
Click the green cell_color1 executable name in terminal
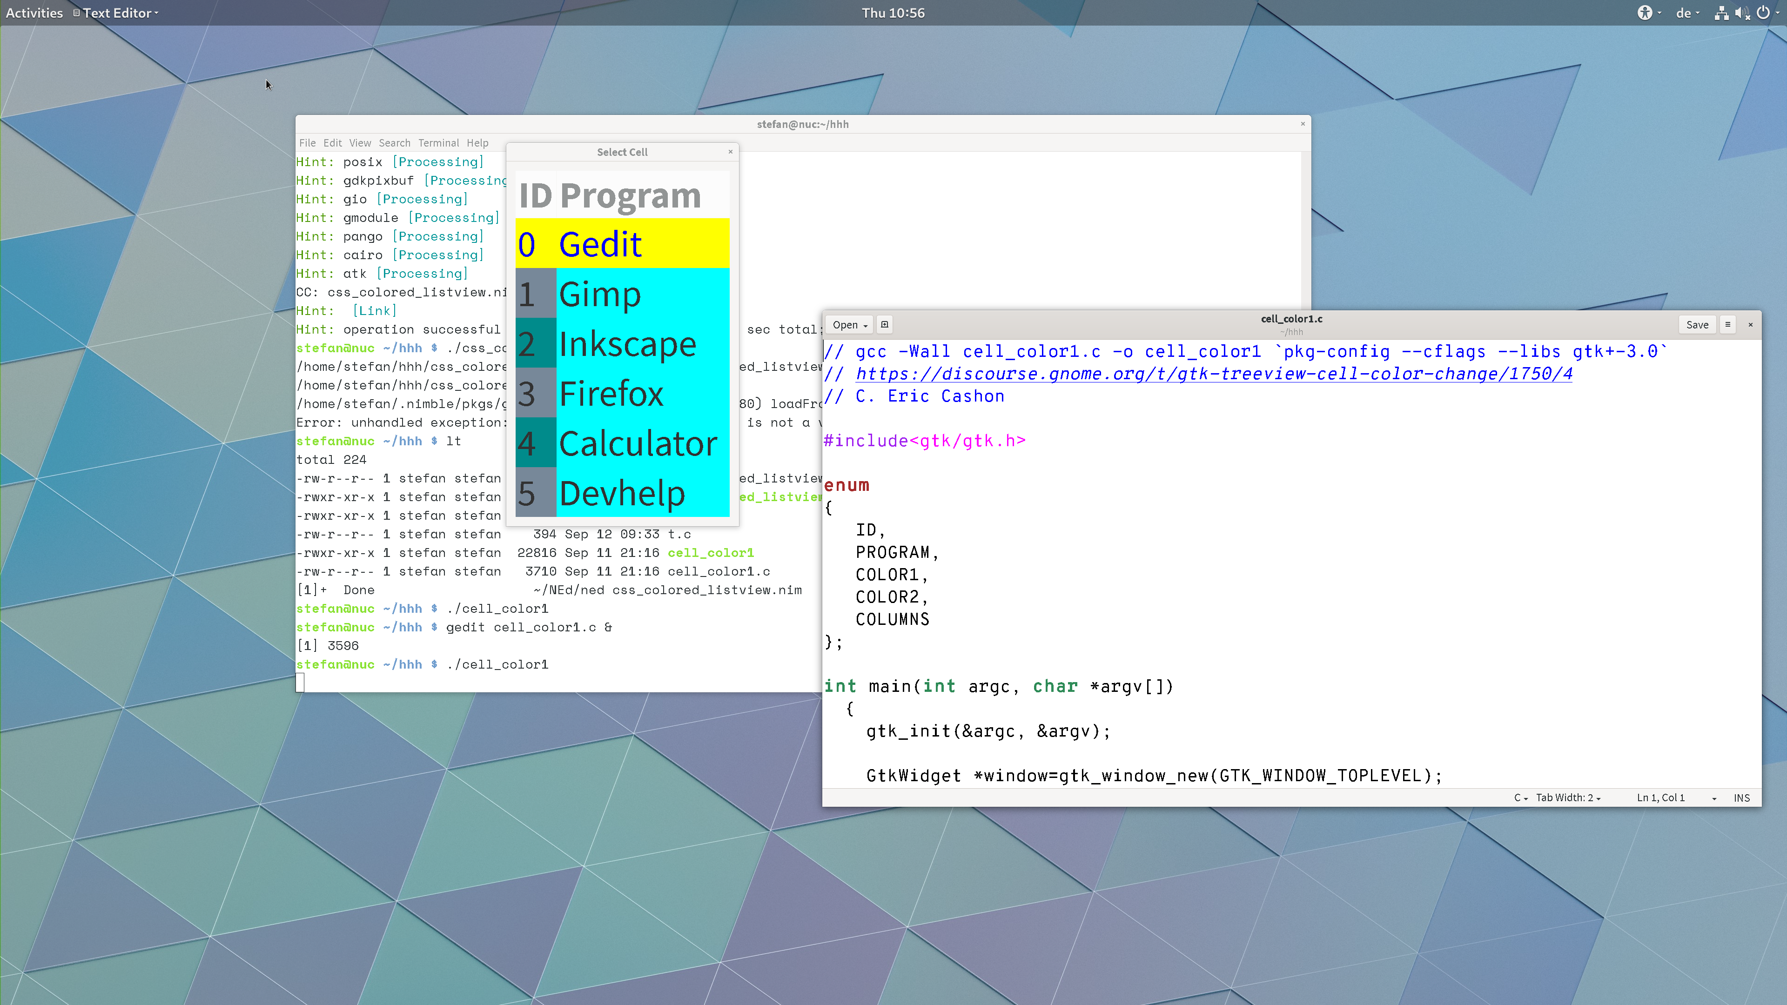point(710,553)
